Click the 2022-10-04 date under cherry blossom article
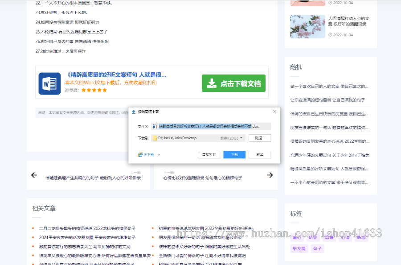The height and width of the screenshot is (265, 401). pos(343,35)
